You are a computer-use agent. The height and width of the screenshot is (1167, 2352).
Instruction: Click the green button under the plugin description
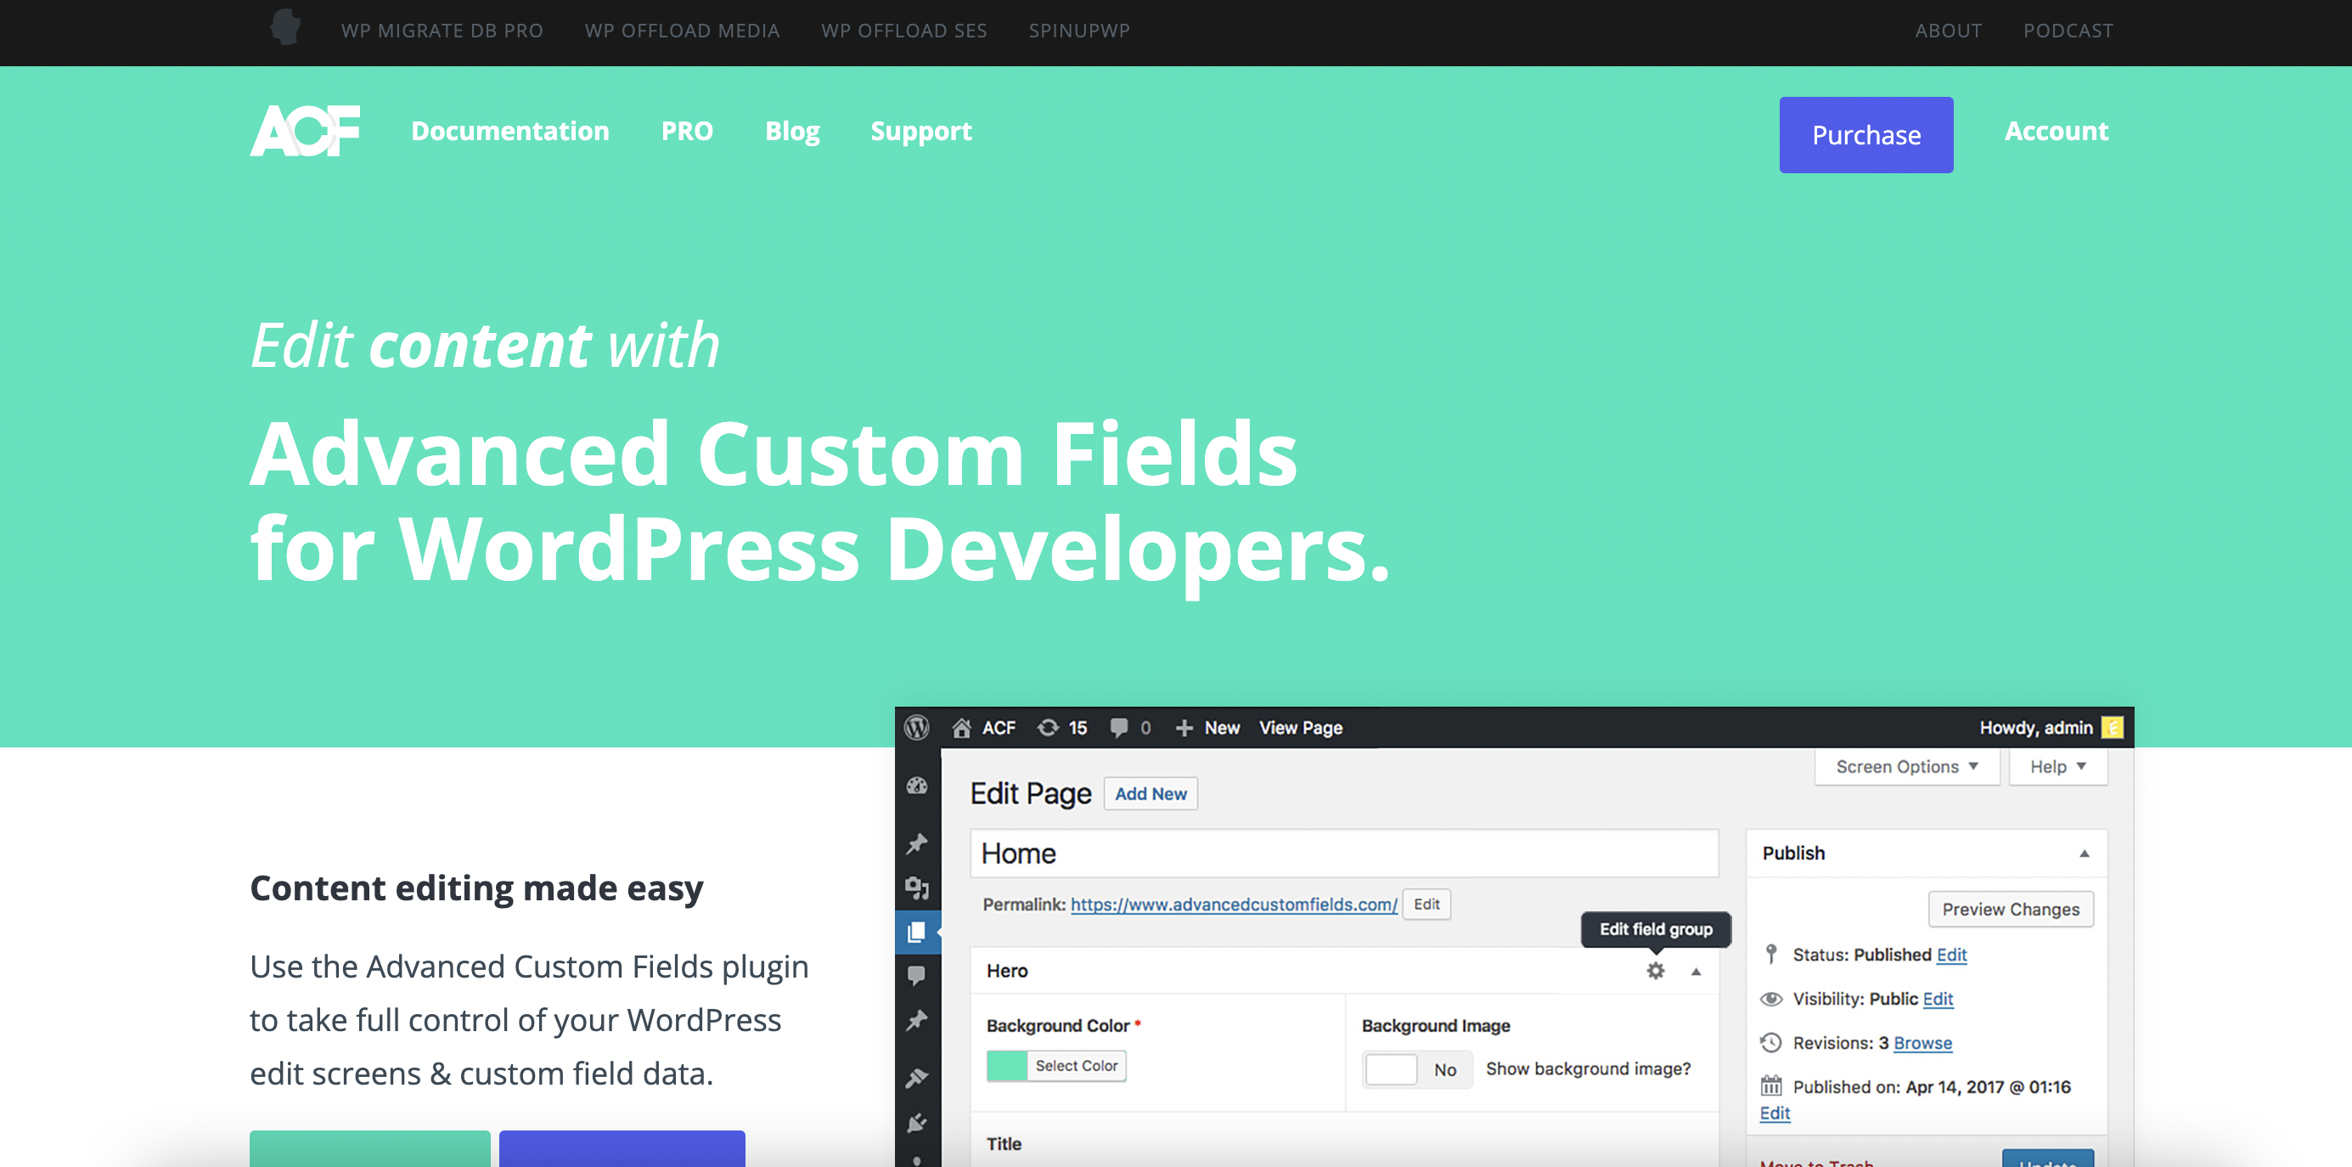pos(370,1148)
